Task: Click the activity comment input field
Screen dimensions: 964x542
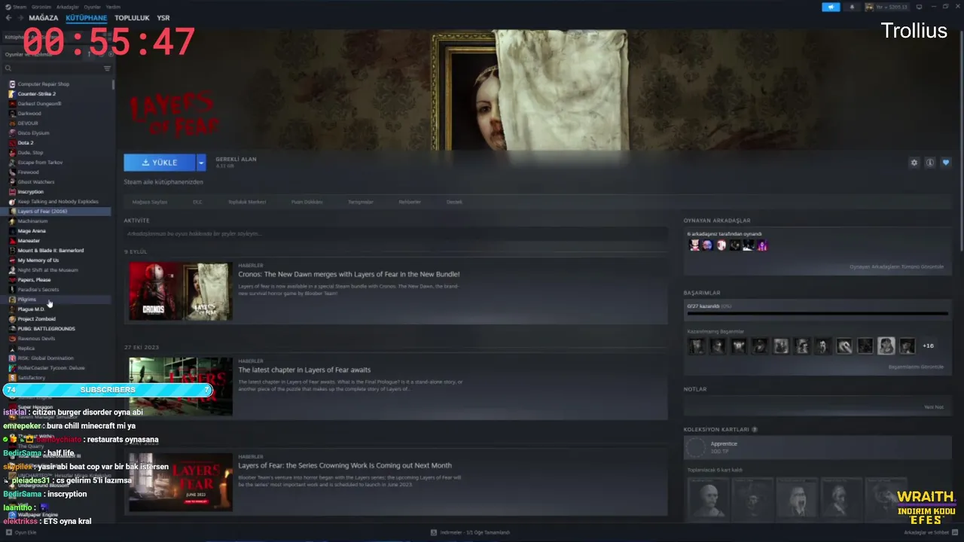Action: click(395, 234)
